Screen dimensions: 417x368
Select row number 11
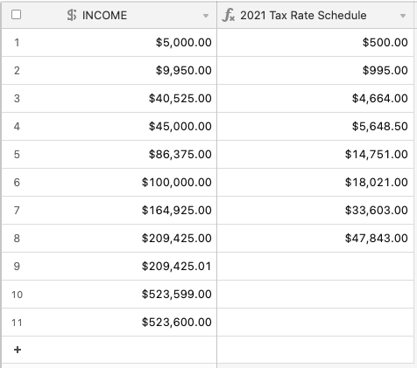(17, 323)
